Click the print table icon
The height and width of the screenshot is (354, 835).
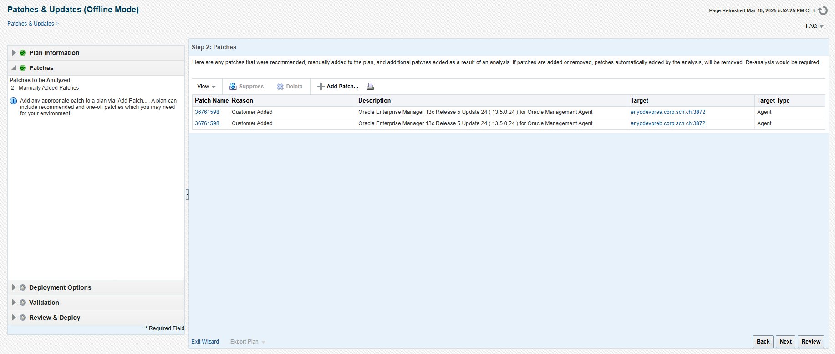pos(371,87)
